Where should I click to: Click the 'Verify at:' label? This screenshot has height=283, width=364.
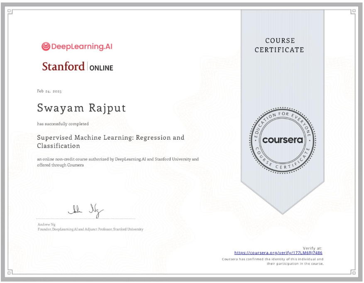(x=313, y=248)
